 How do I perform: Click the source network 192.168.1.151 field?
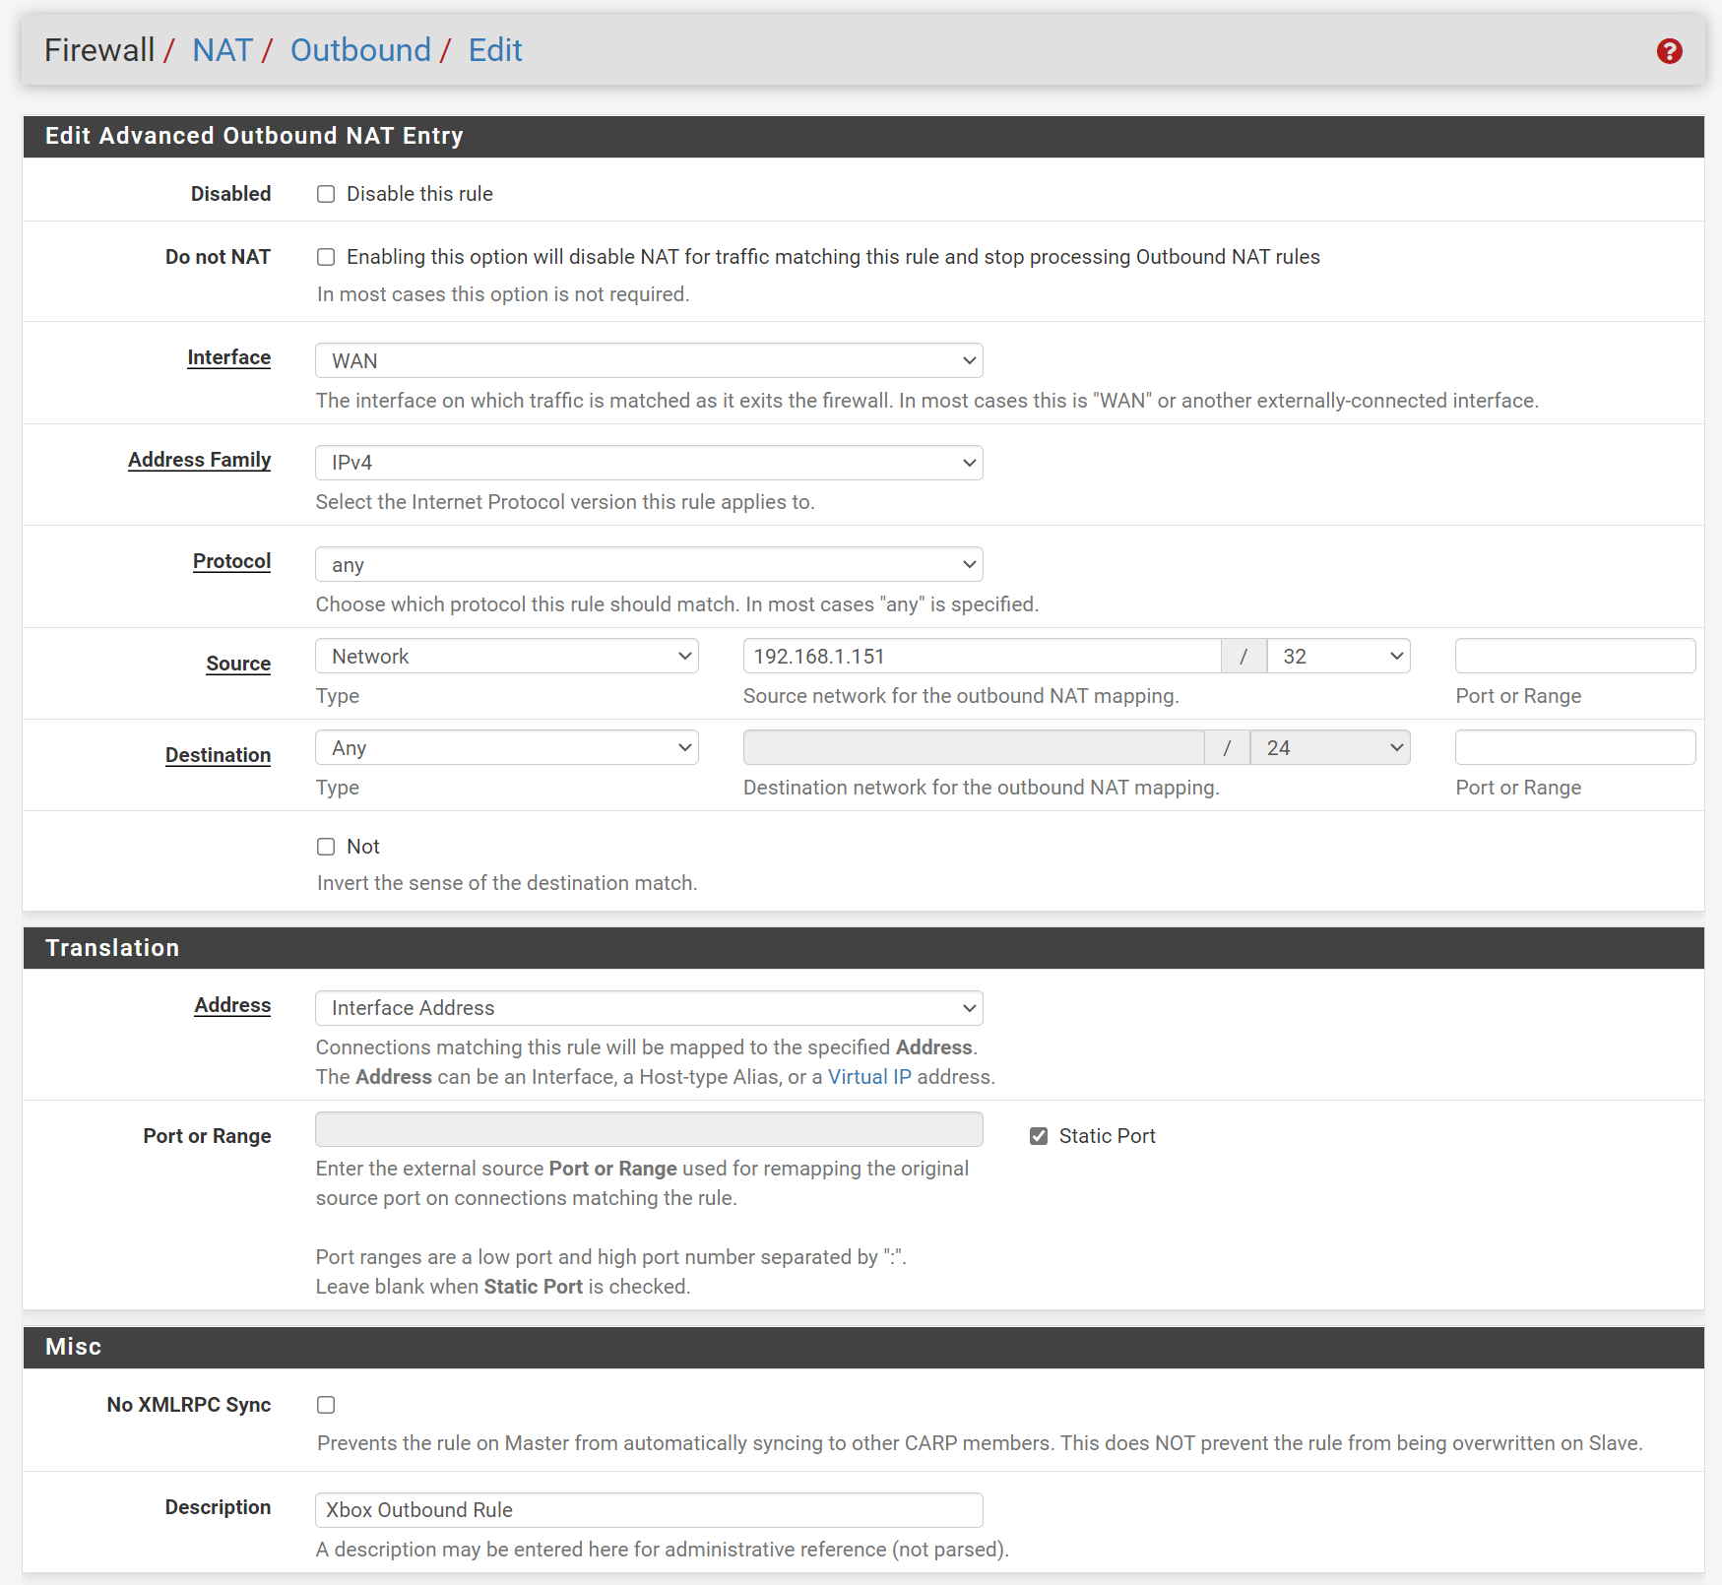tap(982, 657)
